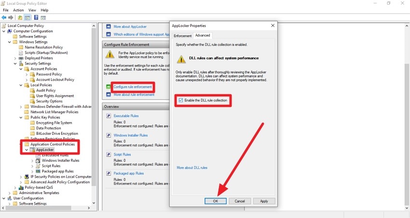The image size is (410, 218).
Task: Click the Show/Hide action pane icon
Action: tap(43, 17)
